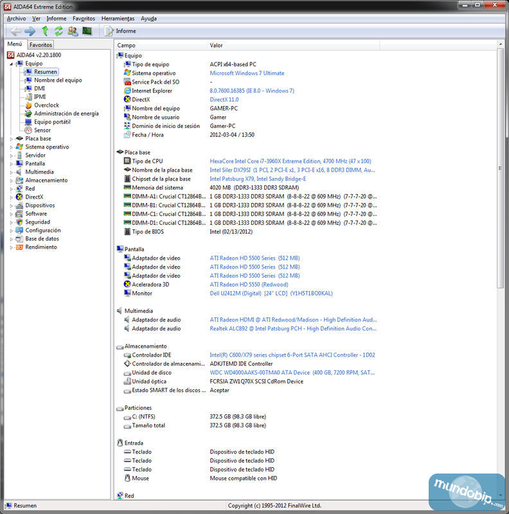
Task: Click the Configuración tree icon
Action: point(20,231)
